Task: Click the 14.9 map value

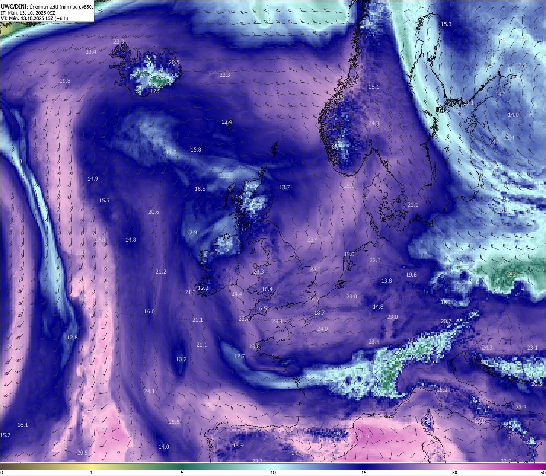Action: 93,178
